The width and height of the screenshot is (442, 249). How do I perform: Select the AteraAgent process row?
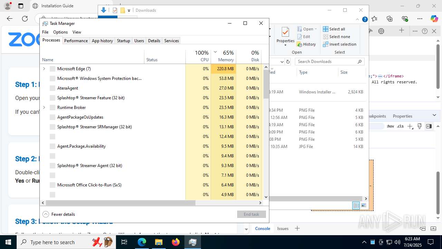click(x=151, y=88)
